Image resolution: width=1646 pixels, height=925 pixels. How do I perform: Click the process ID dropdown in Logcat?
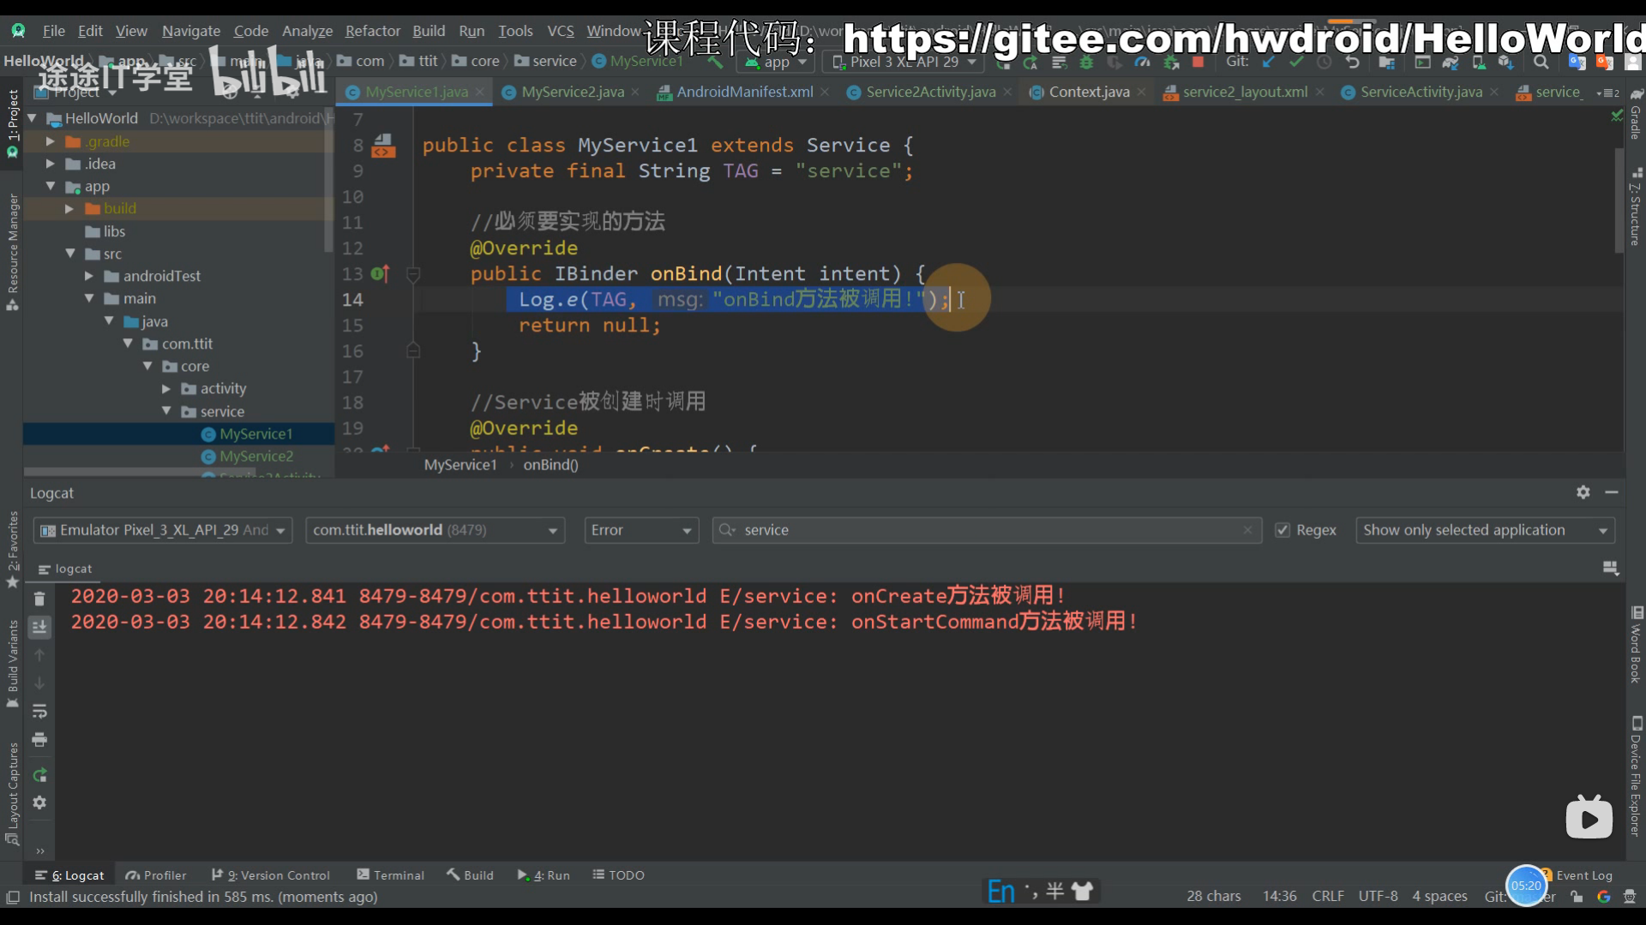tap(434, 528)
